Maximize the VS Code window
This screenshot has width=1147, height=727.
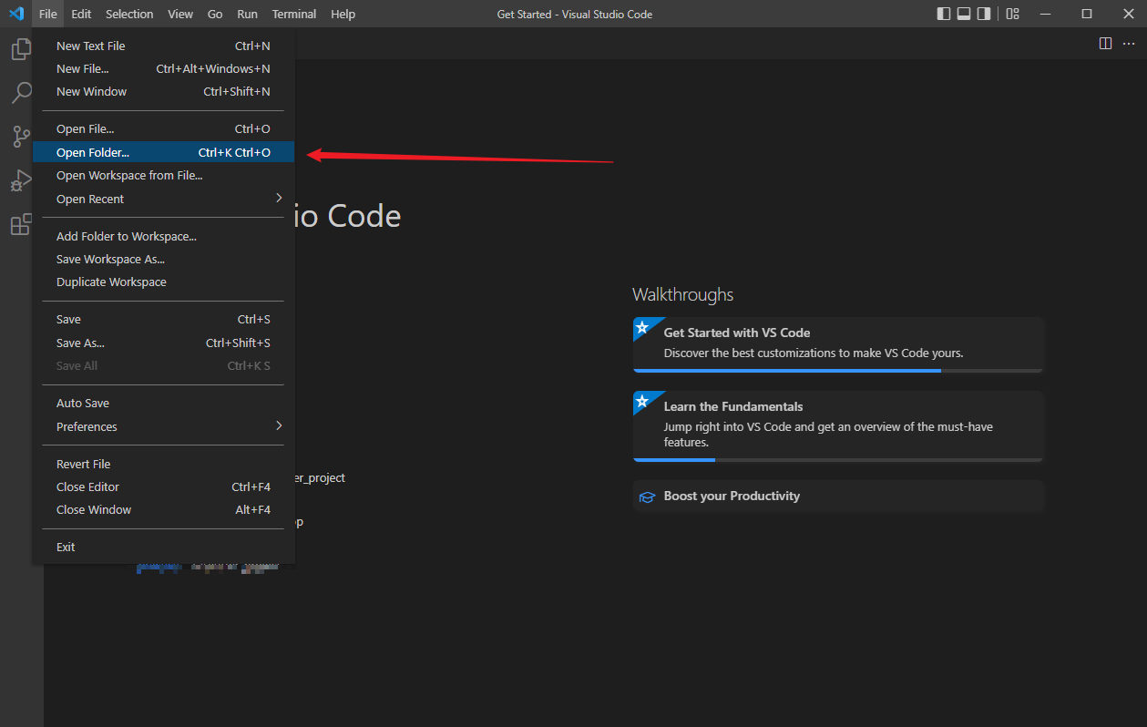coord(1087,14)
